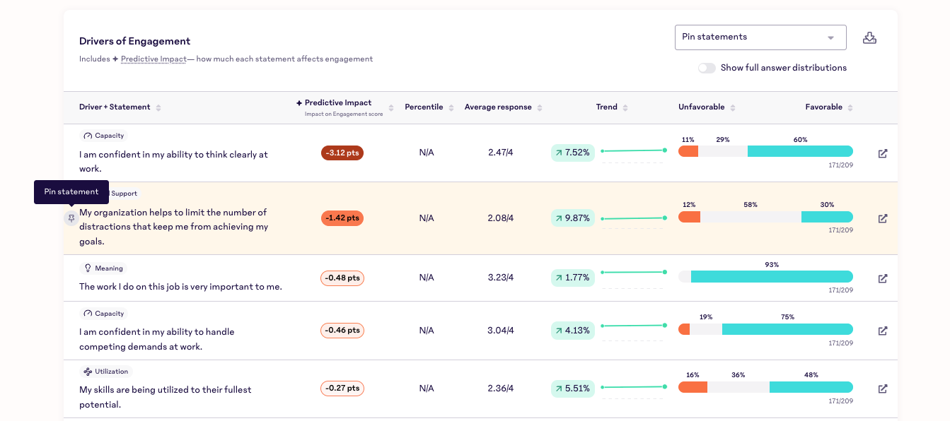The width and height of the screenshot is (950, 421).
Task: Open details for 'think clearly' statement
Action: coord(882,153)
